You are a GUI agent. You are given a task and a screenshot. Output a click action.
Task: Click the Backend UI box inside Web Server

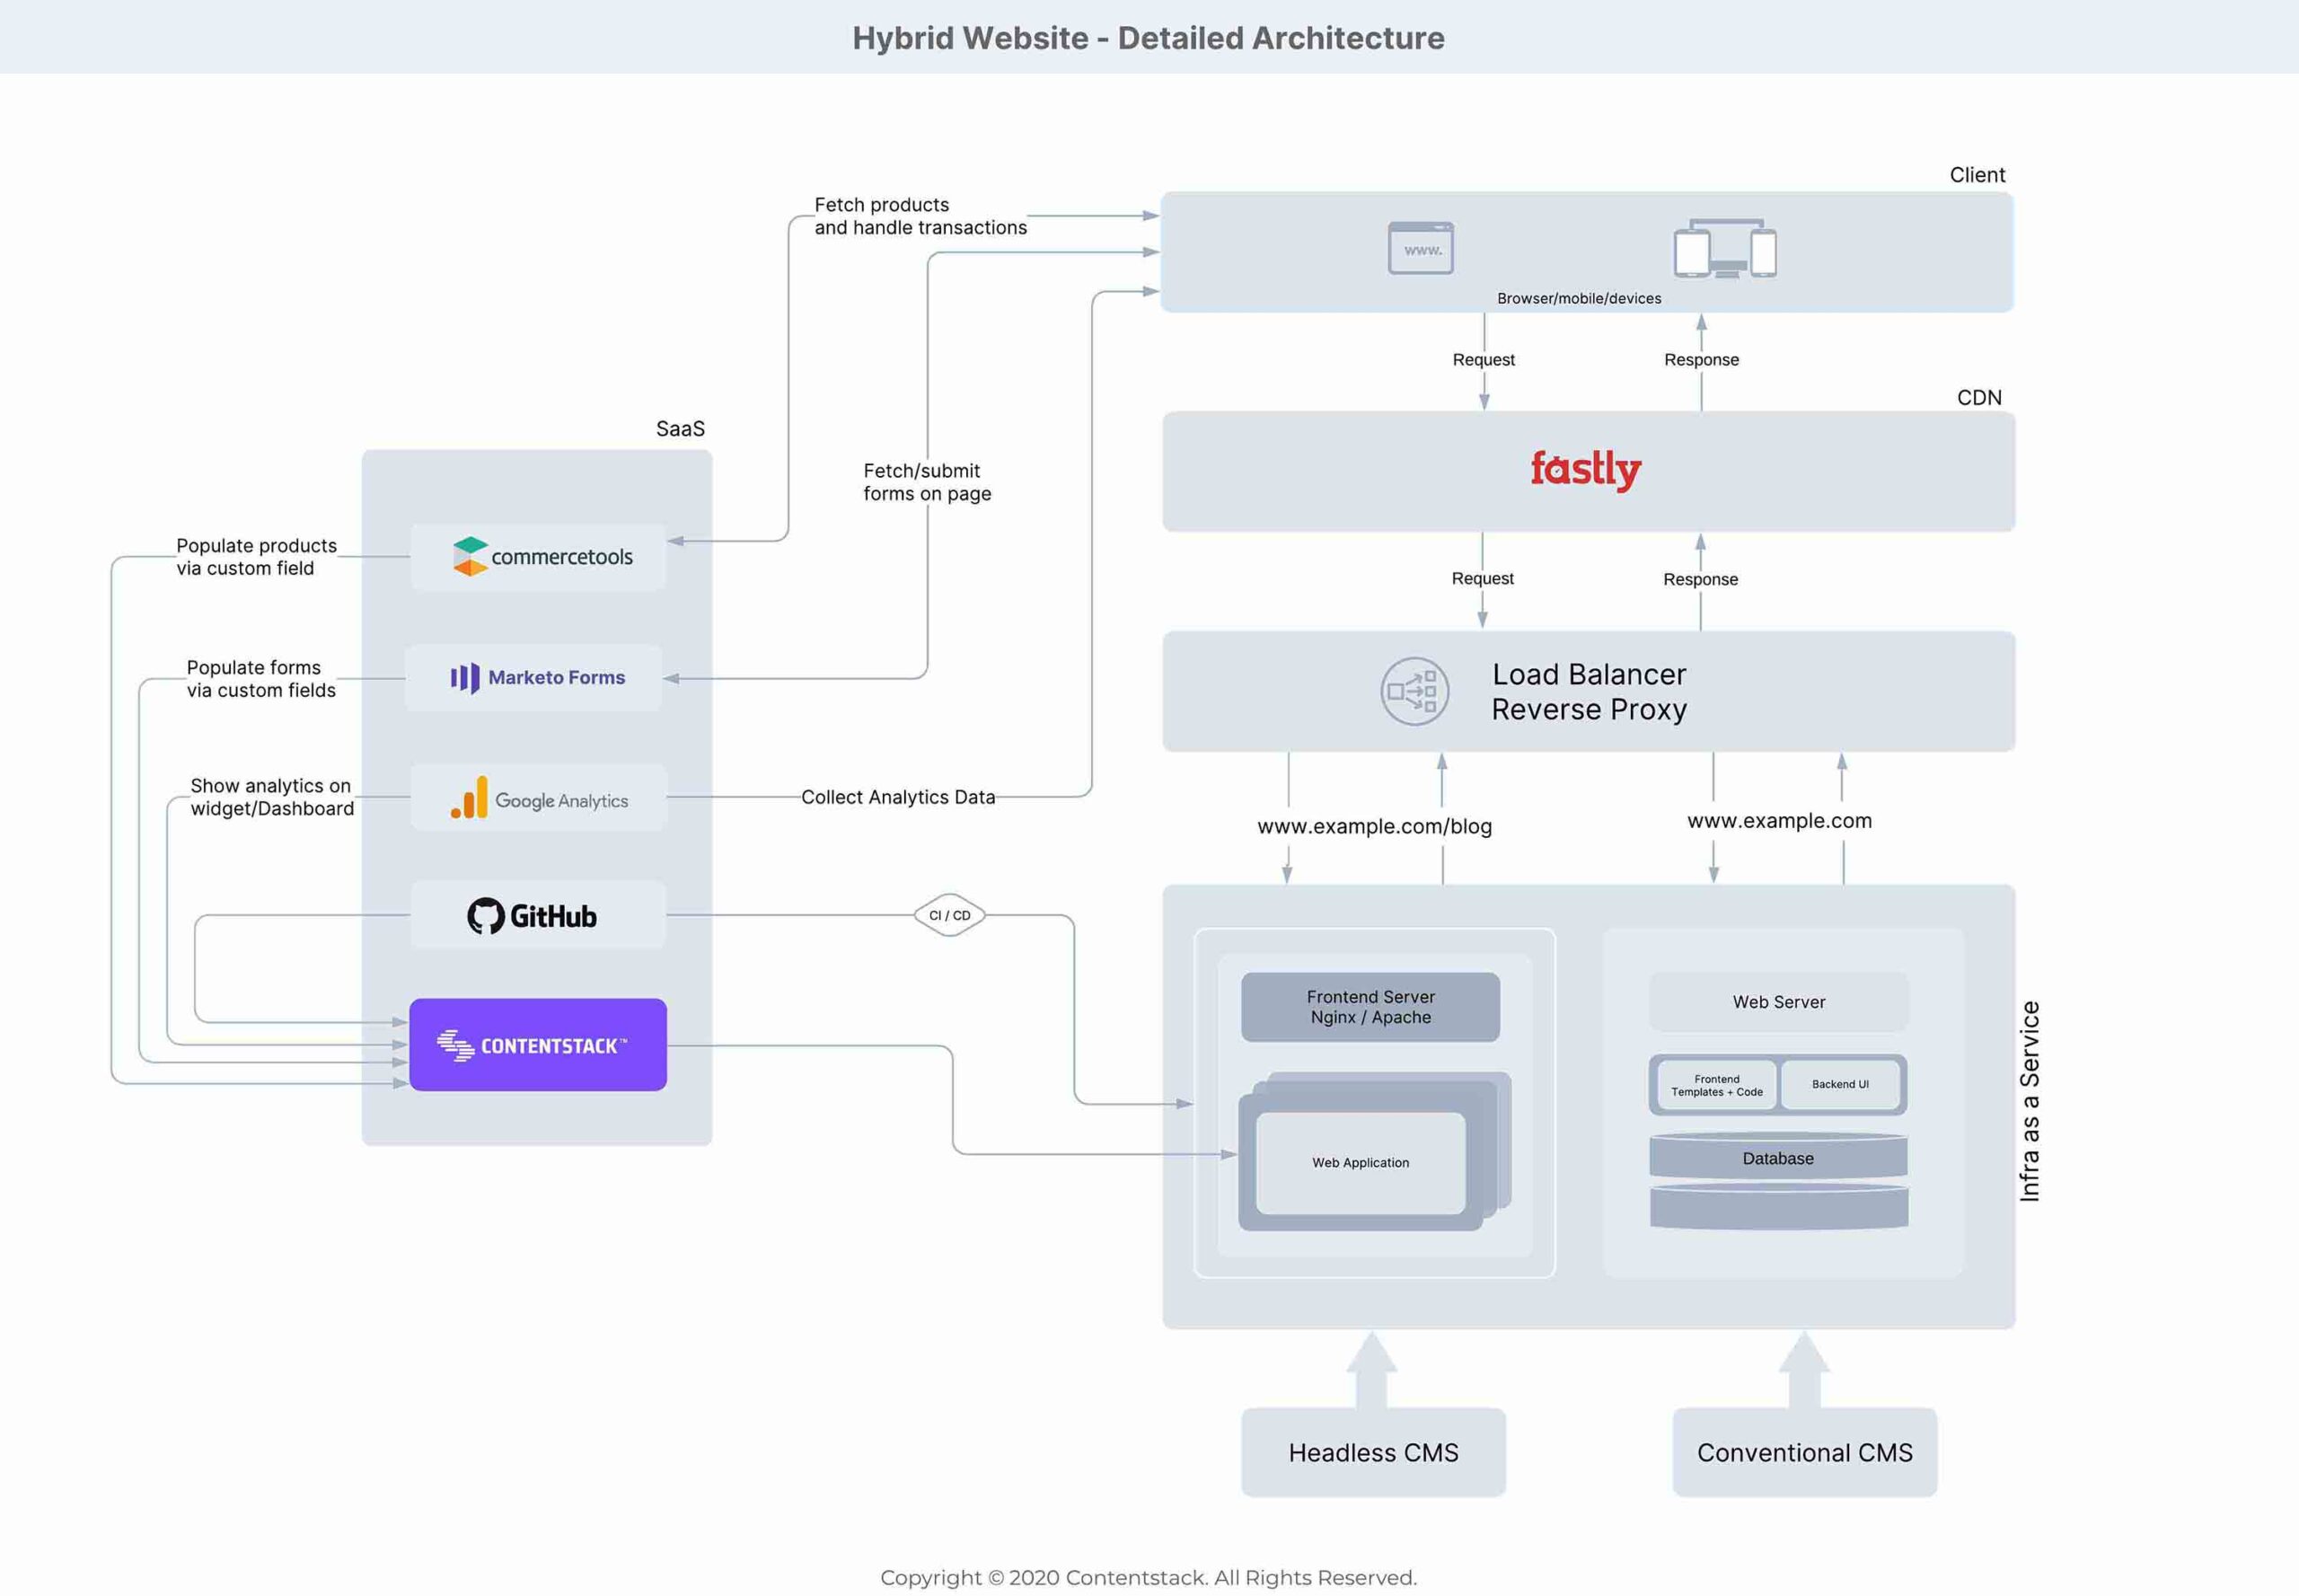point(1841,1085)
